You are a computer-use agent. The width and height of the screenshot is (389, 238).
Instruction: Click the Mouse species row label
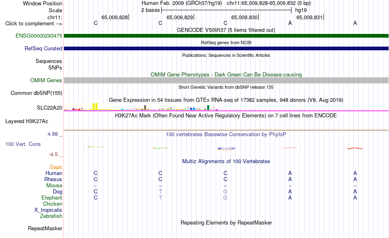[x=54, y=186]
